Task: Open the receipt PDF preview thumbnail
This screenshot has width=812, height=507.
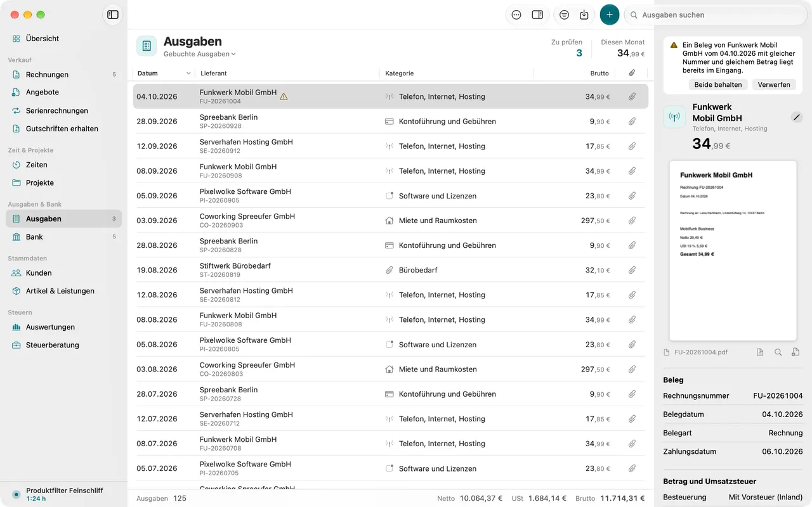Action: pyautogui.click(x=733, y=250)
